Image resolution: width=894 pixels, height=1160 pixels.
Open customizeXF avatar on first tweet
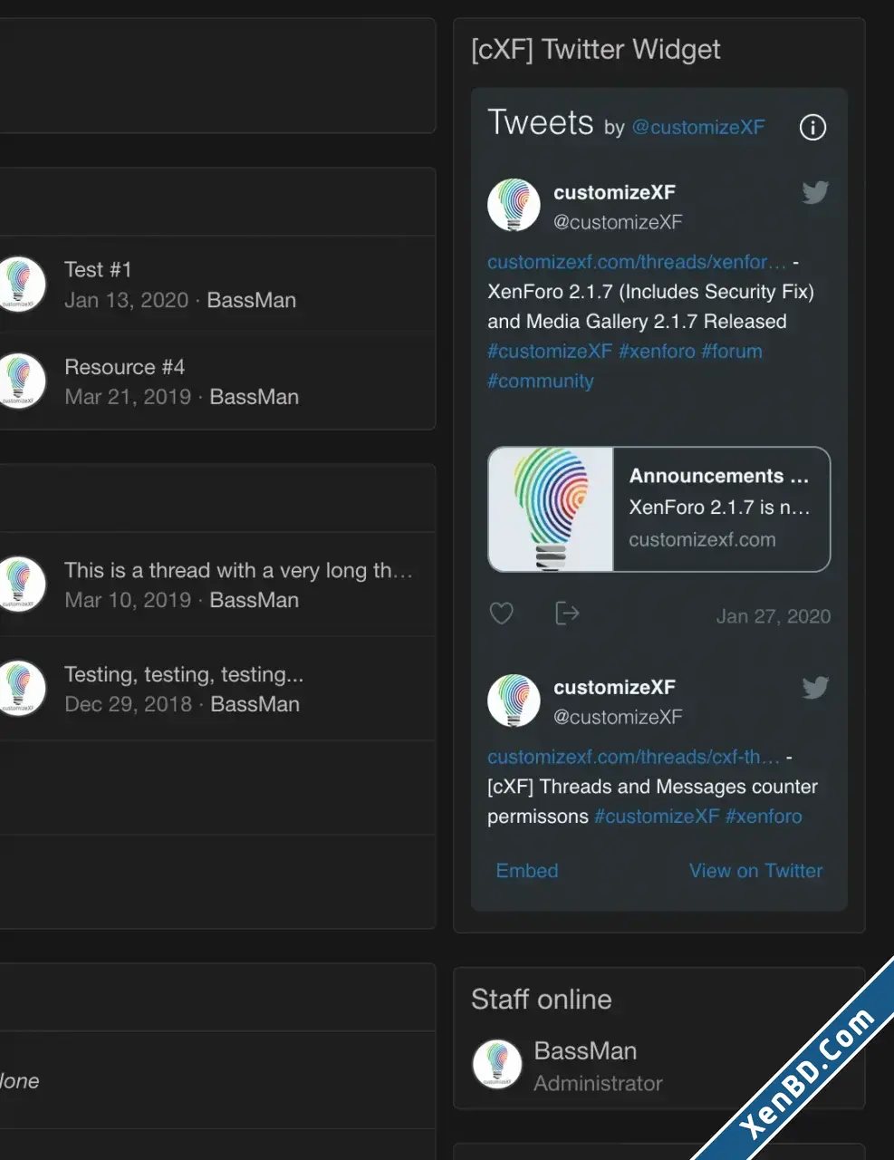(514, 205)
